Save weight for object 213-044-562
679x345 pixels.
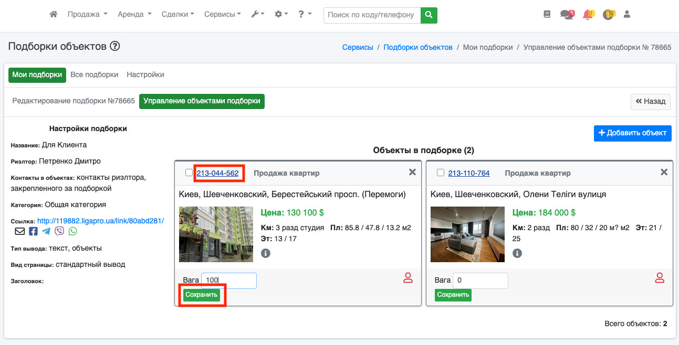(202, 295)
